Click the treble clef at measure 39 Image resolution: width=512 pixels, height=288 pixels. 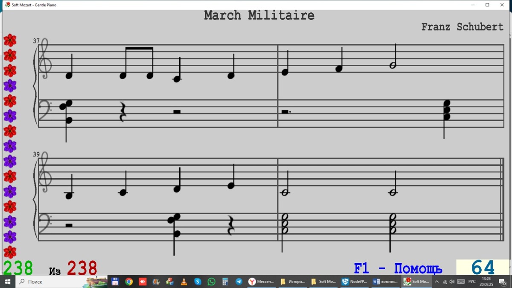pos(45,172)
